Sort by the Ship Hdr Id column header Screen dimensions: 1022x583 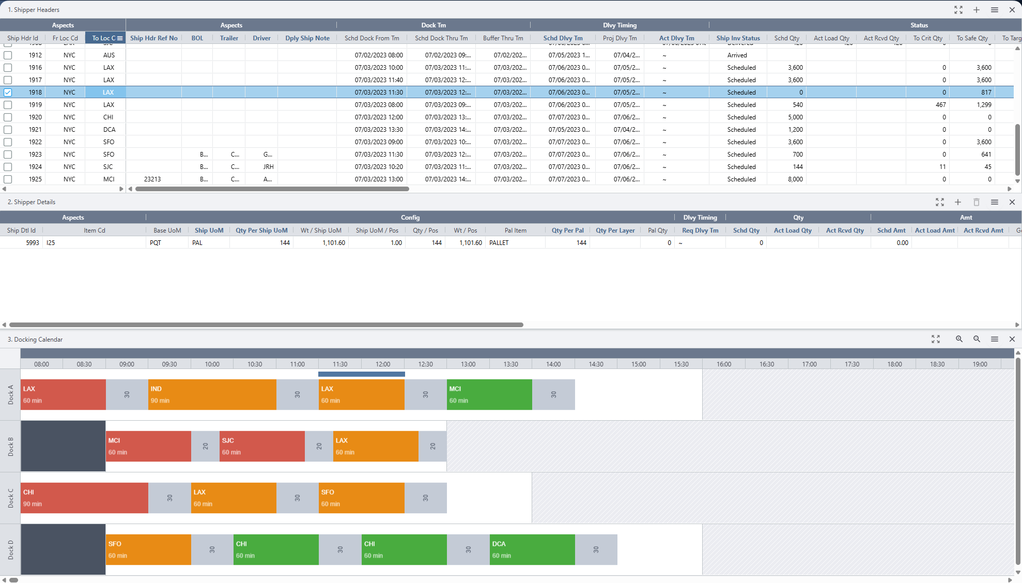click(x=22, y=38)
